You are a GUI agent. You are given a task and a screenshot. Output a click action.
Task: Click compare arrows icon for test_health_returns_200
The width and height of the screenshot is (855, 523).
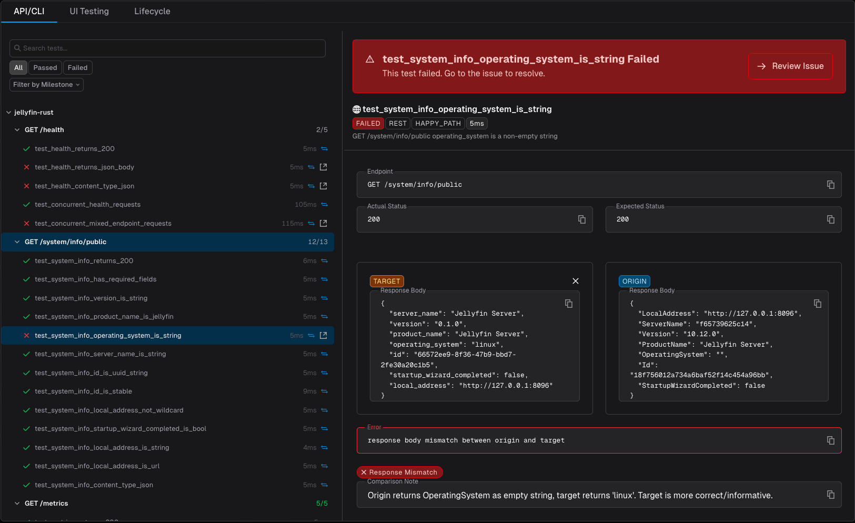pyautogui.click(x=324, y=149)
